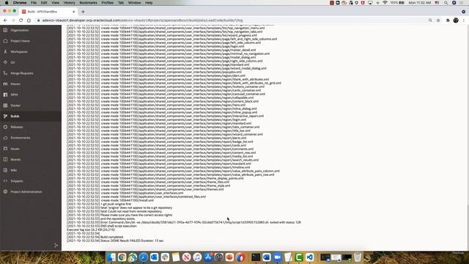Reload the current page
The image size is (469, 264).
click(x=21, y=21)
